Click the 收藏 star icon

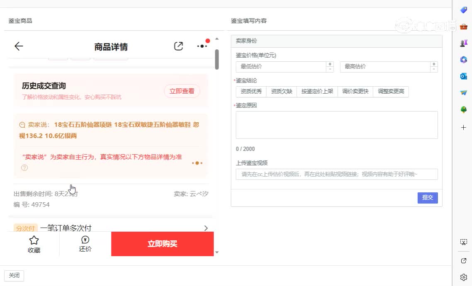pyautogui.click(x=34, y=240)
